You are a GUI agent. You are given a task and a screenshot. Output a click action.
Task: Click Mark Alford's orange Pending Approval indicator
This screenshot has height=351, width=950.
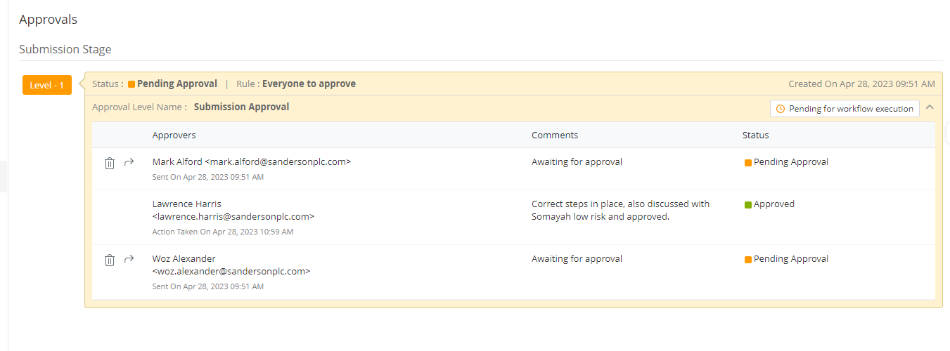[x=748, y=163]
